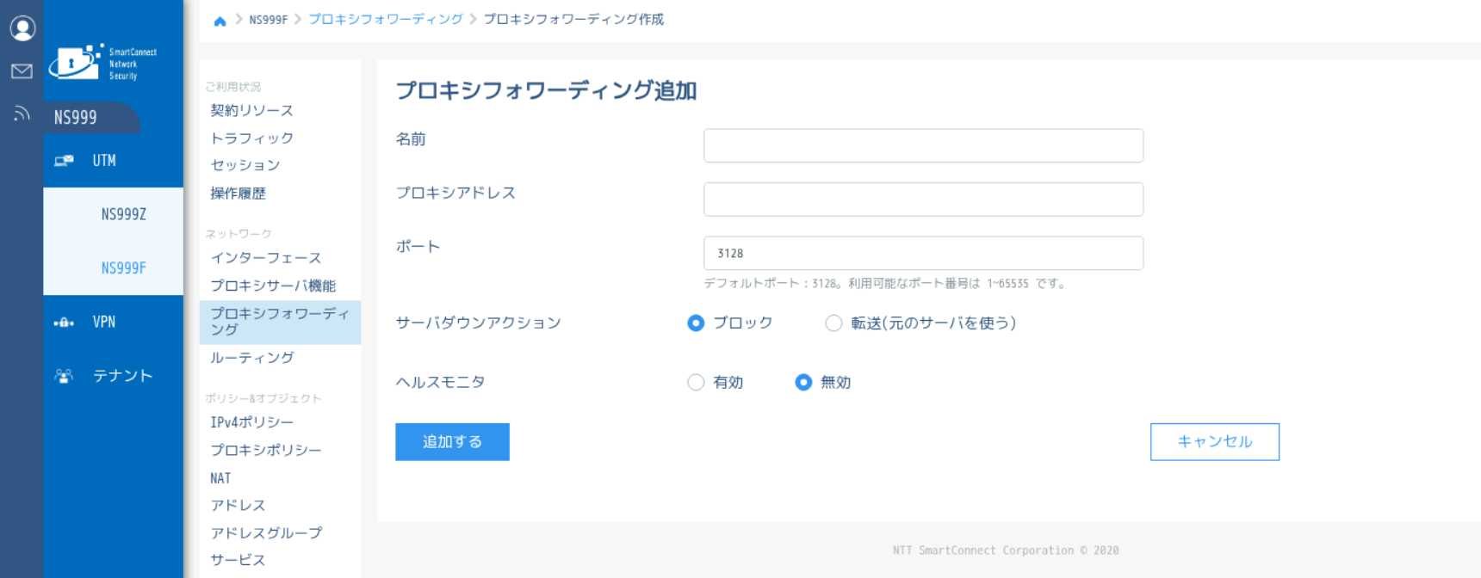This screenshot has height=578, width=1481.
Task: Click the SmartConnect Network Security logo
Action: [x=103, y=63]
